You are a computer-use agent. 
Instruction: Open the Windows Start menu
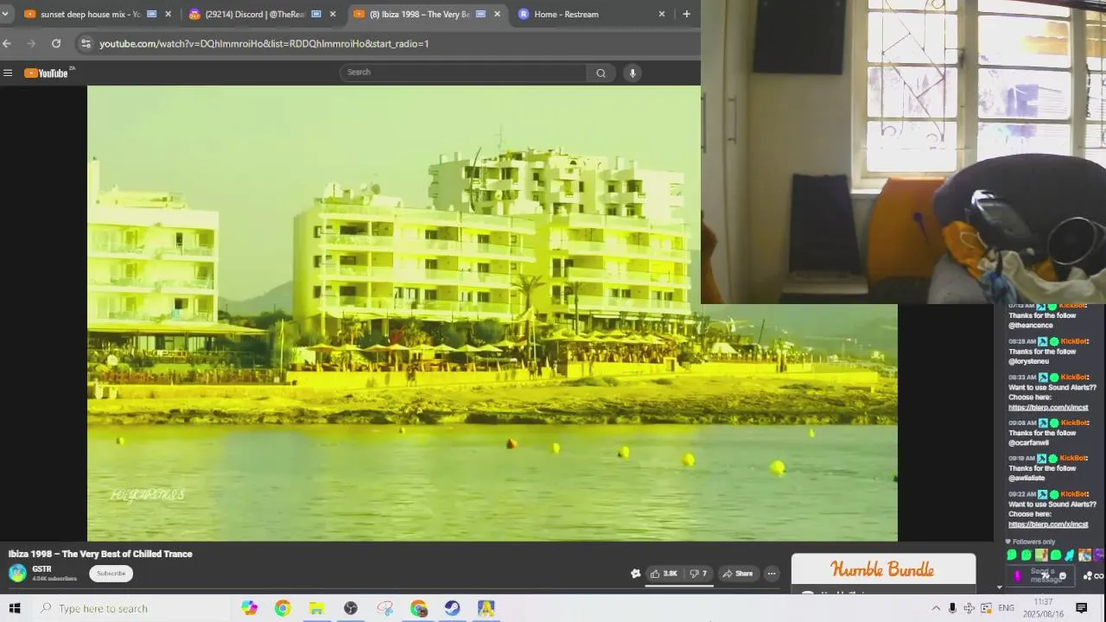[15, 608]
